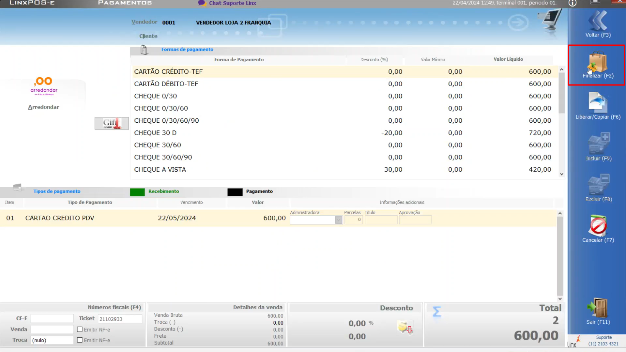Select CARTÃO CRÉDITO-TEF payment form

coord(344,71)
